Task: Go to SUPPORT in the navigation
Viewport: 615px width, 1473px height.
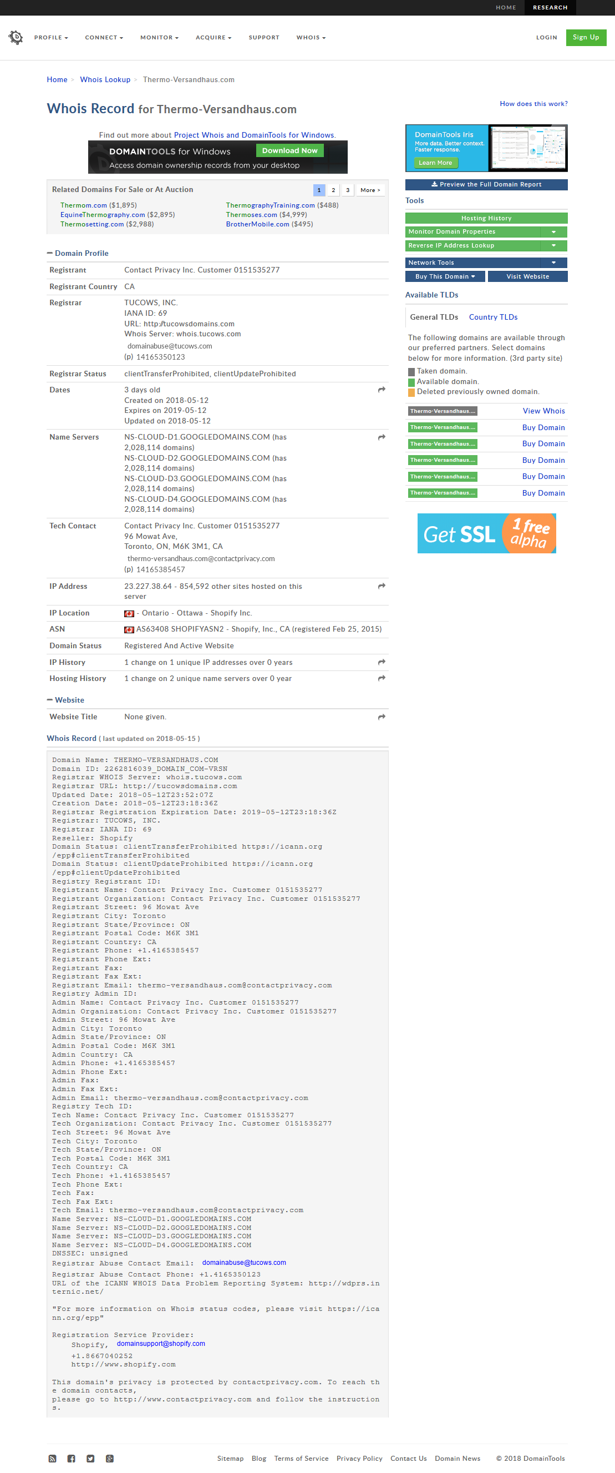Action: pyautogui.click(x=264, y=38)
